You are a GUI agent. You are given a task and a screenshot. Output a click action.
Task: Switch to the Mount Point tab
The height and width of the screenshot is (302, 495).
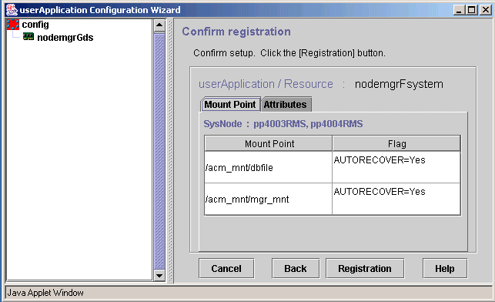(230, 104)
